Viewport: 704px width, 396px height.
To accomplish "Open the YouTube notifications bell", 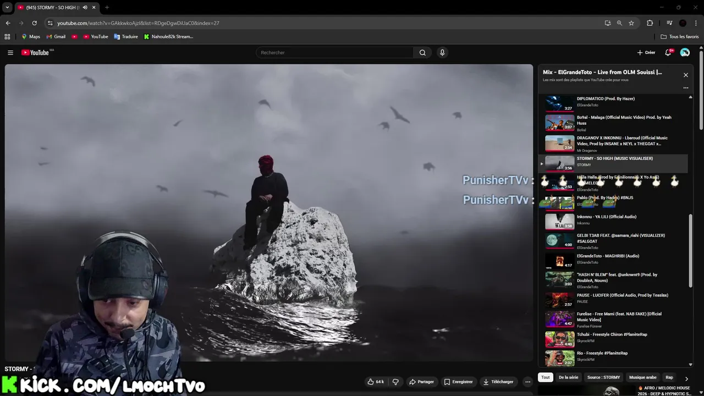I will (x=668, y=52).
